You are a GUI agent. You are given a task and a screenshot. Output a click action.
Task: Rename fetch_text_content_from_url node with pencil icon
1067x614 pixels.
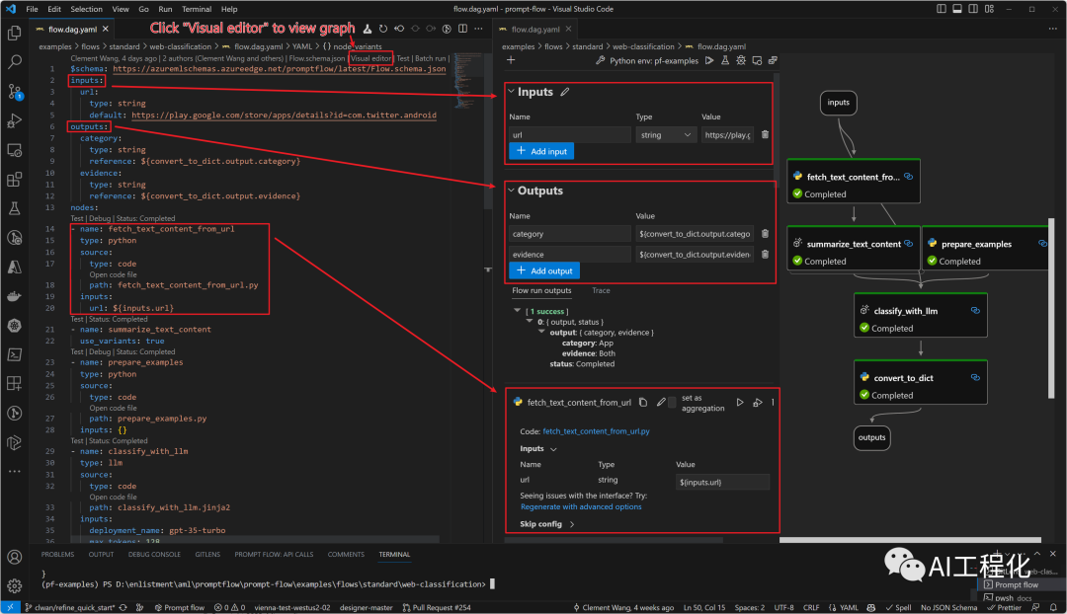point(661,403)
